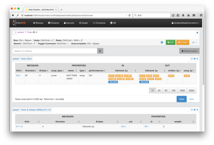Set page size to 25
This screenshot has width=214, height=145.
tap(159, 90)
